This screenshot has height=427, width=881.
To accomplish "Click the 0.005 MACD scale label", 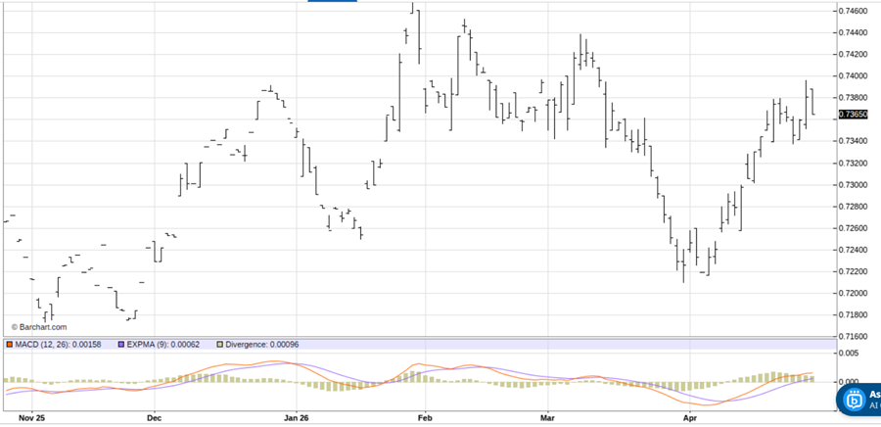I will (848, 353).
